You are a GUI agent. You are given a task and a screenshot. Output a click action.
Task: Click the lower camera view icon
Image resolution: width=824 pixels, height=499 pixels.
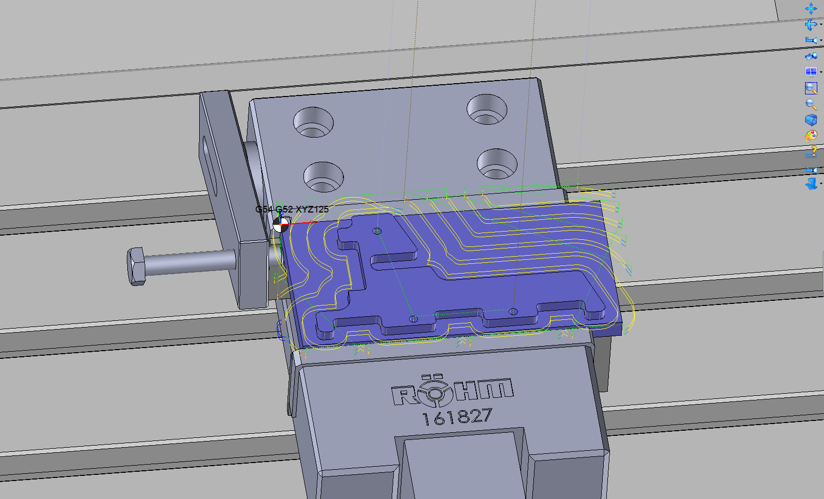point(811,169)
